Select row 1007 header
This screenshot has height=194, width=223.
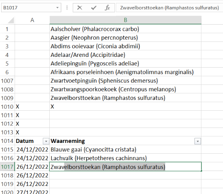pos(7,81)
